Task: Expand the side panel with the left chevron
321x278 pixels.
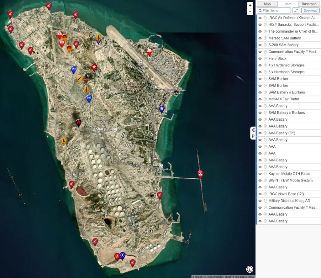Action: [x=253, y=130]
